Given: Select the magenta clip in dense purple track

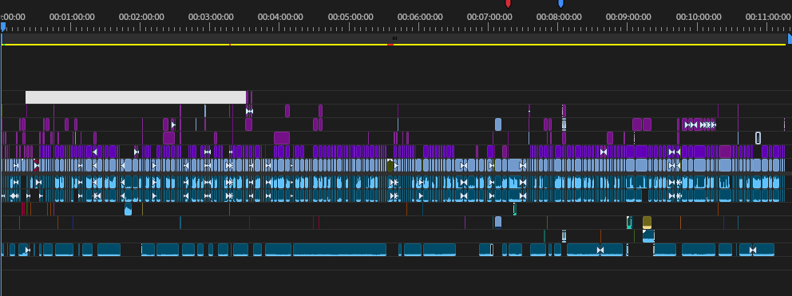Looking at the screenshot, I should coord(725,152).
